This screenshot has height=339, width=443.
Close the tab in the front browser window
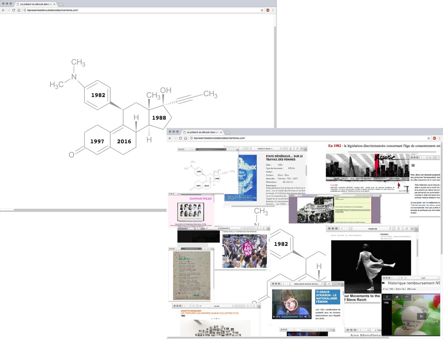click(x=221, y=132)
